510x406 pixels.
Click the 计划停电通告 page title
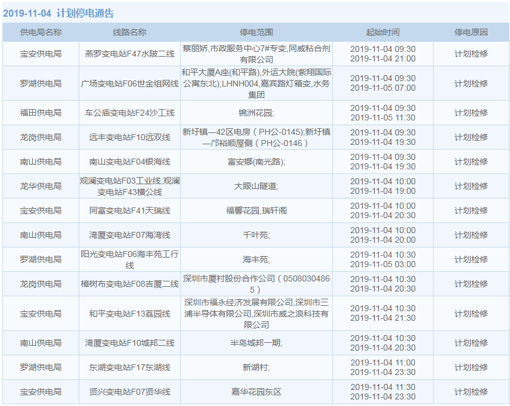point(85,13)
